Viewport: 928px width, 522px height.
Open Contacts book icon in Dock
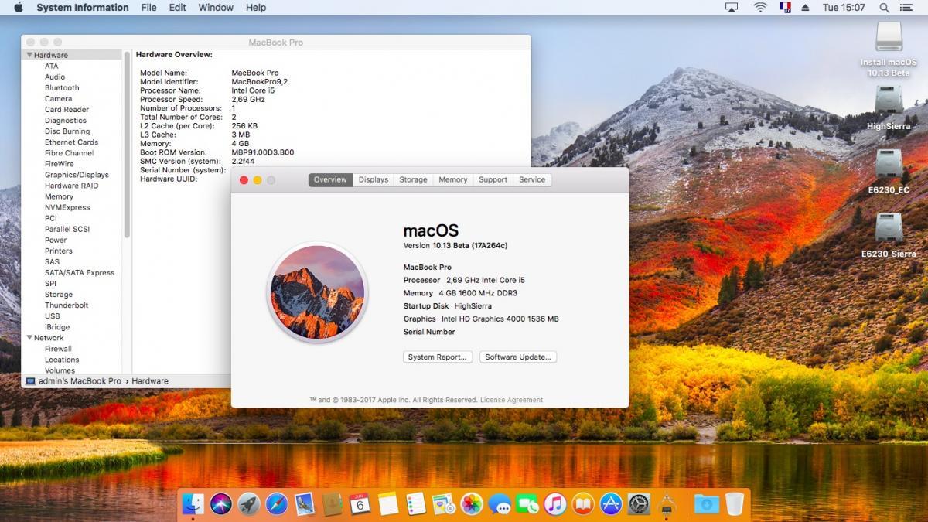333,504
